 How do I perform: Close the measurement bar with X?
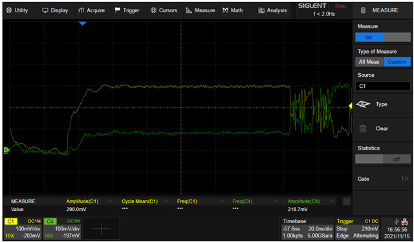[347, 202]
